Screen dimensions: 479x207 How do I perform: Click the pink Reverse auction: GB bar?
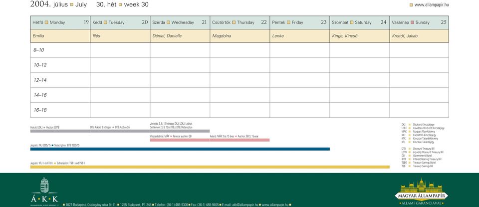(x=180, y=140)
